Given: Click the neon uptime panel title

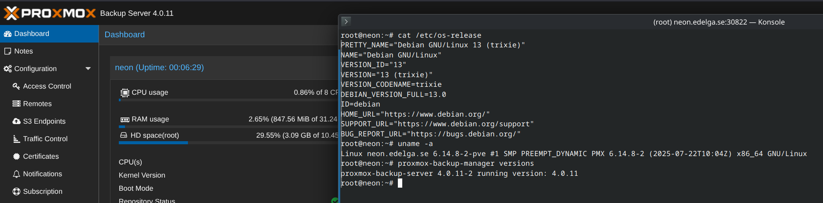Looking at the screenshot, I should [x=159, y=68].
